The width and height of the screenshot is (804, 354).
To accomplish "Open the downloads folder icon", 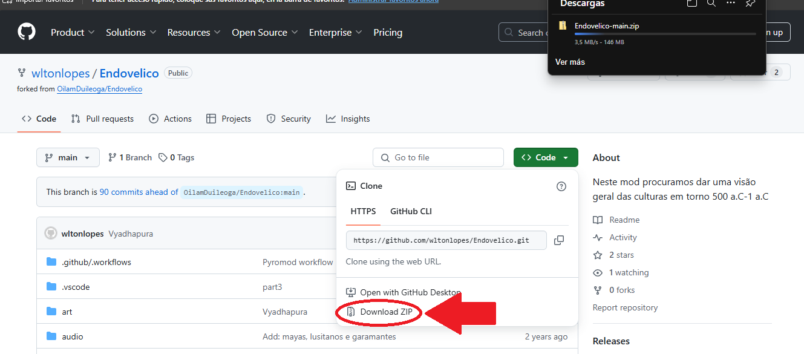I will point(692,3).
